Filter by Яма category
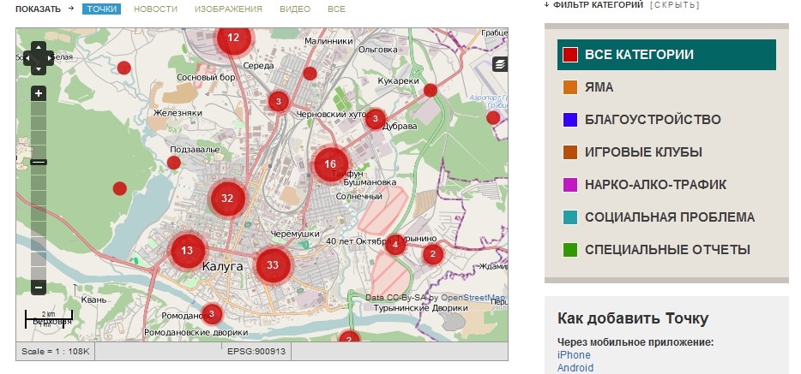 [599, 87]
